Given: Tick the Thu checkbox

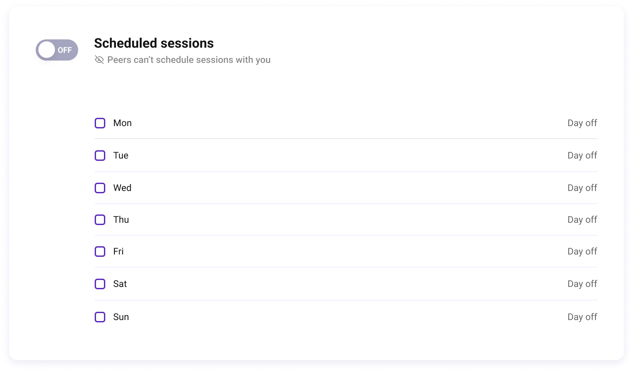Looking at the screenshot, I should click(x=100, y=220).
